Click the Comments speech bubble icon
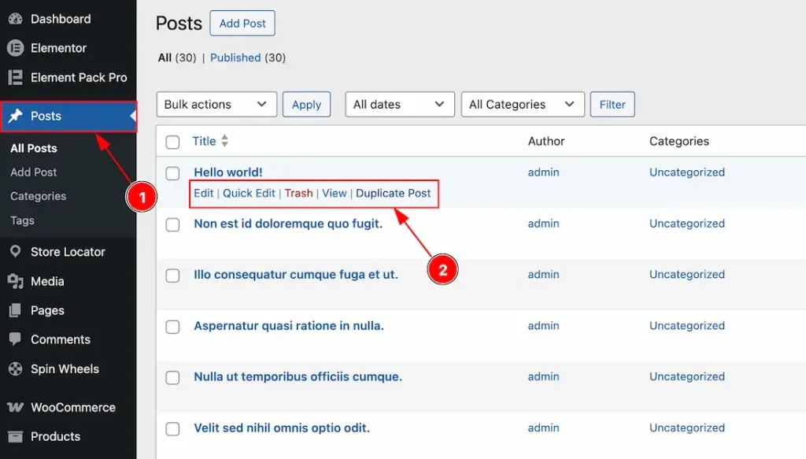The image size is (806, 459). pyautogui.click(x=15, y=339)
